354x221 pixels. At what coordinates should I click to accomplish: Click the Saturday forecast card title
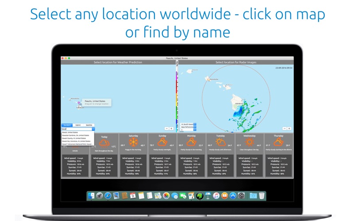[133, 136]
